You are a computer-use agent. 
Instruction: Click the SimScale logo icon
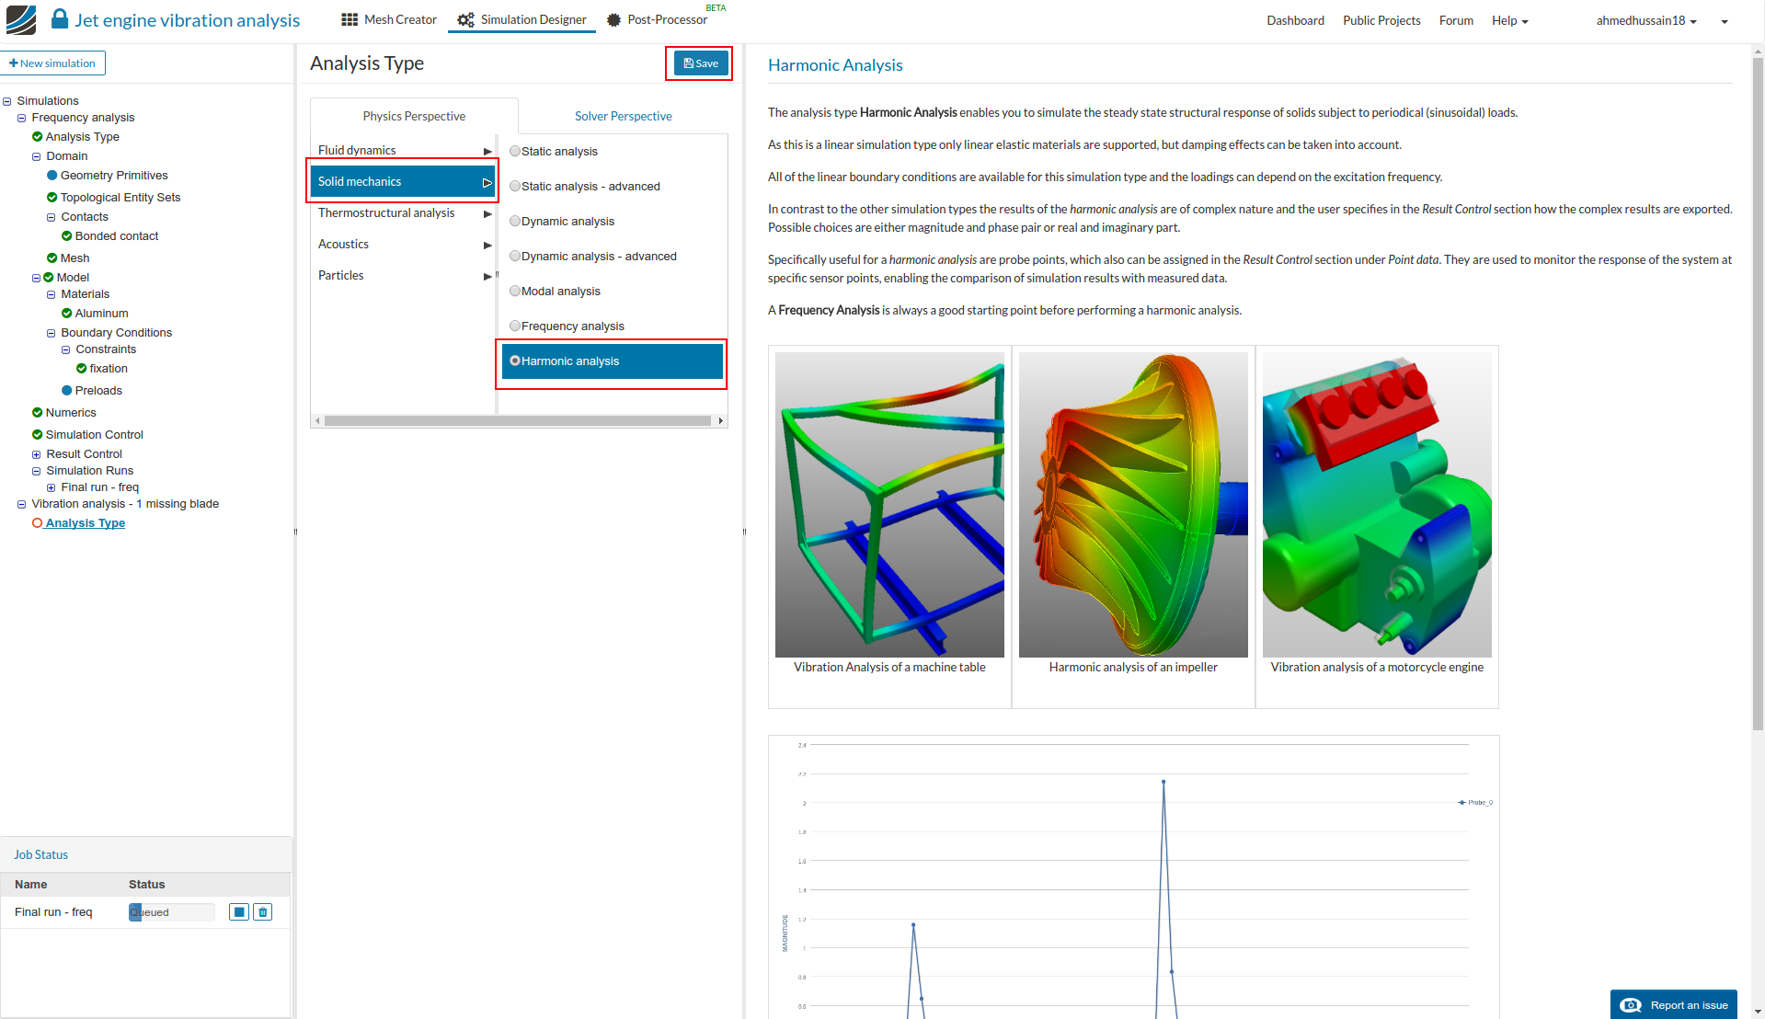[x=20, y=19]
